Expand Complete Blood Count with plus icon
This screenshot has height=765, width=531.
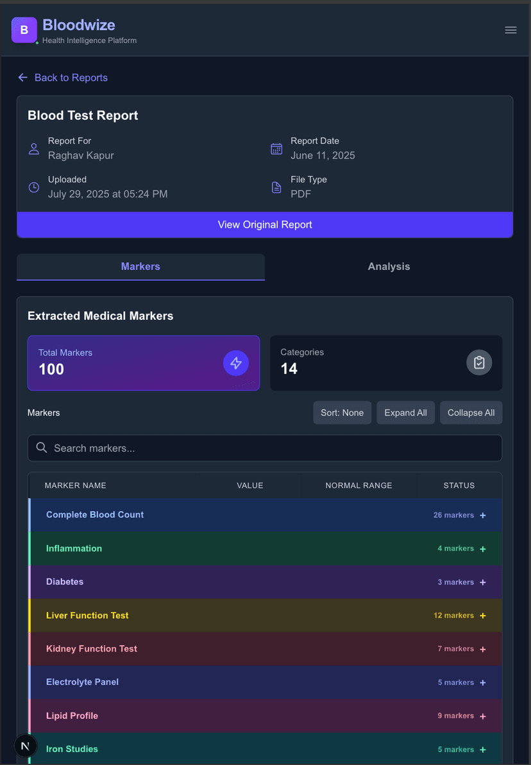tap(483, 515)
